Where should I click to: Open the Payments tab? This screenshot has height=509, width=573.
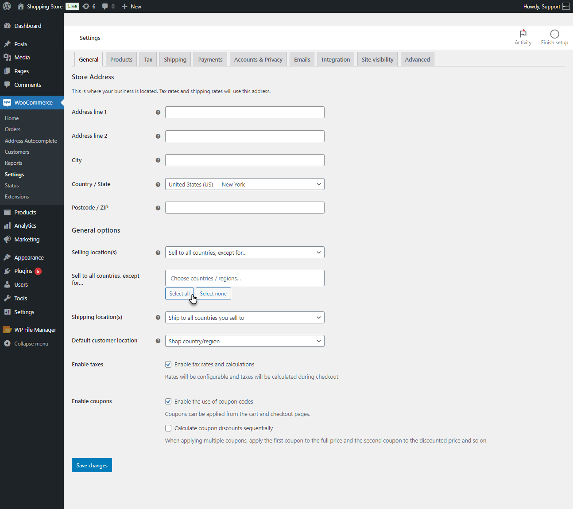click(x=210, y=59)
